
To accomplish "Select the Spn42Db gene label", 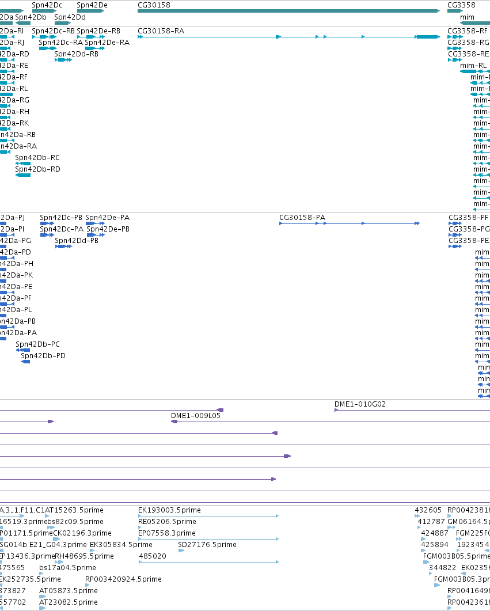I will 31,17.
